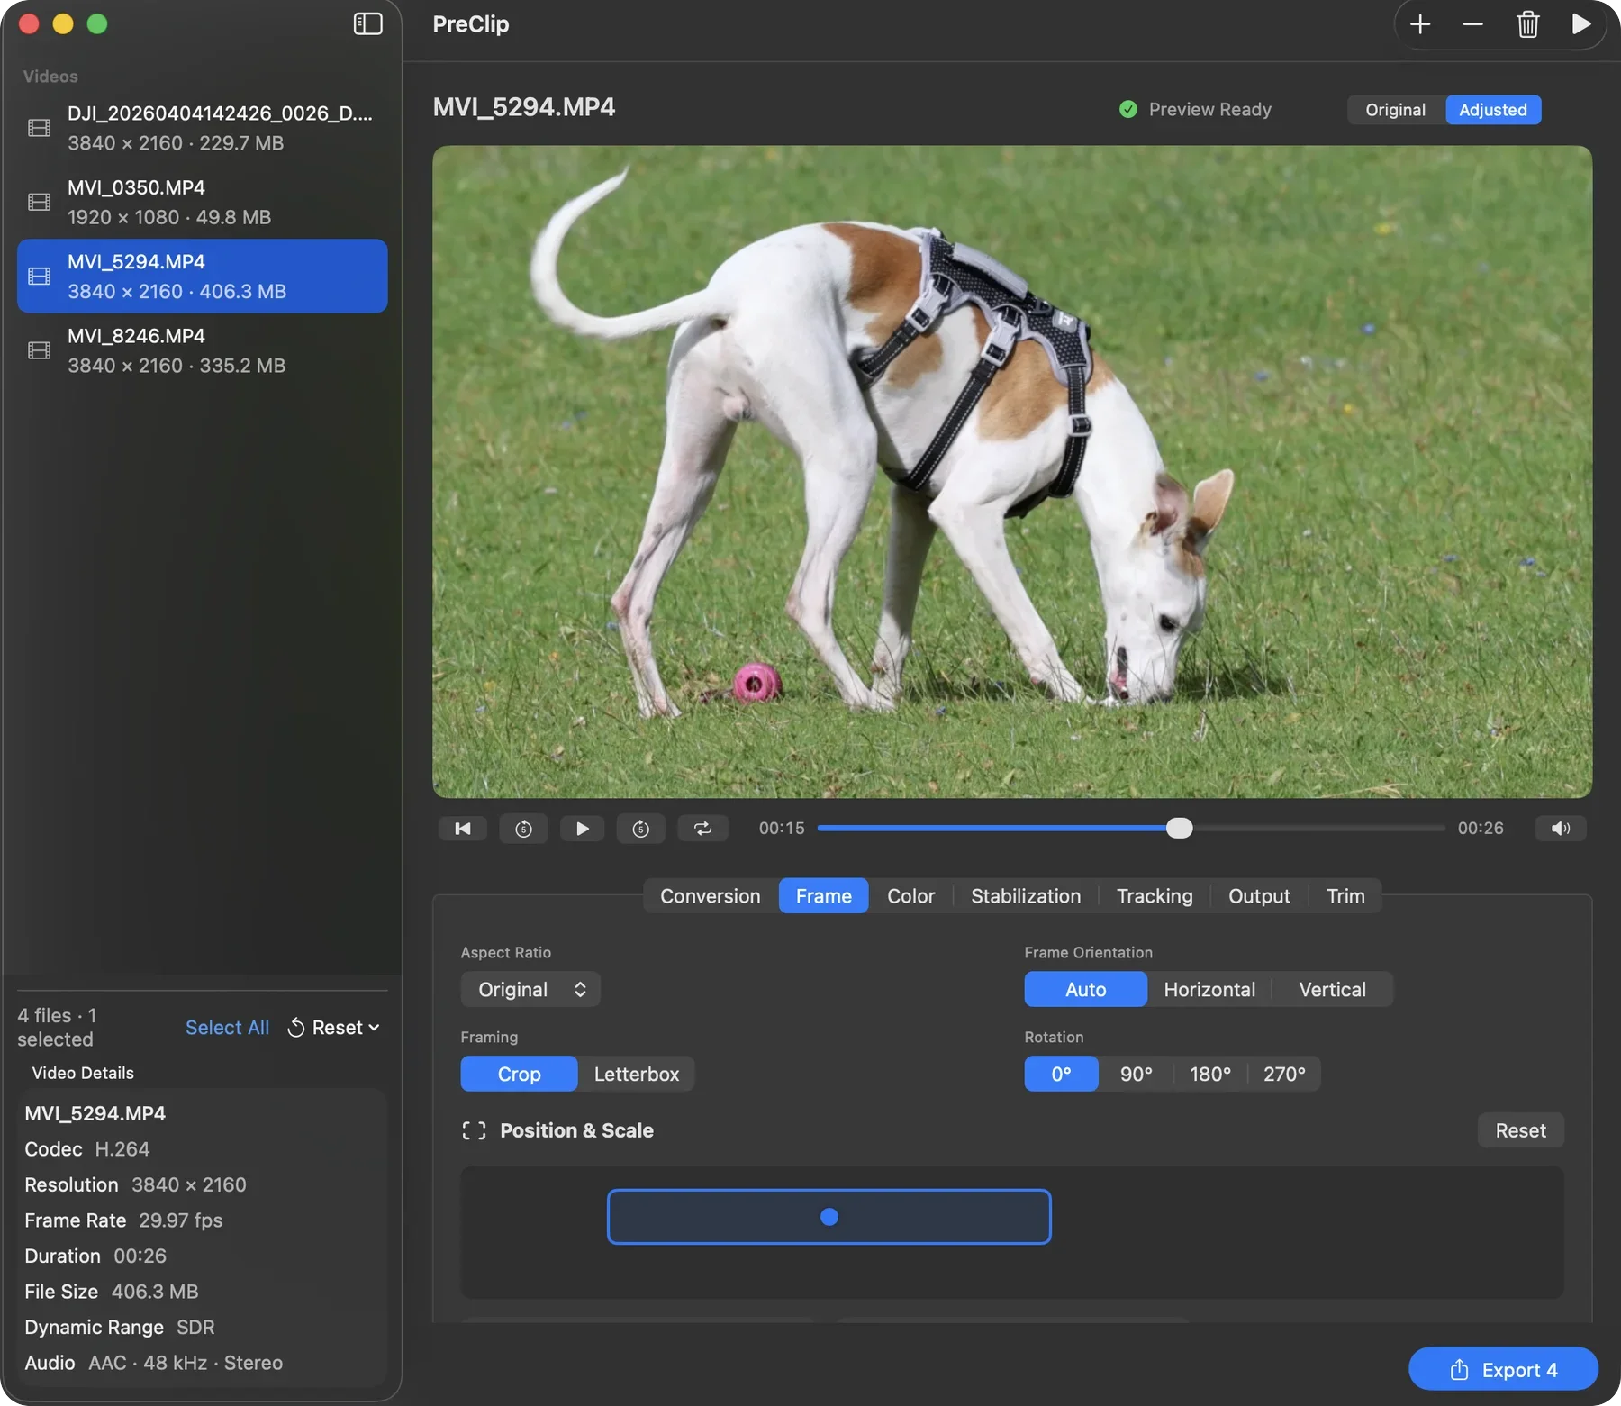
Task: Open the Tracking tab
Action: [1155, 895]
